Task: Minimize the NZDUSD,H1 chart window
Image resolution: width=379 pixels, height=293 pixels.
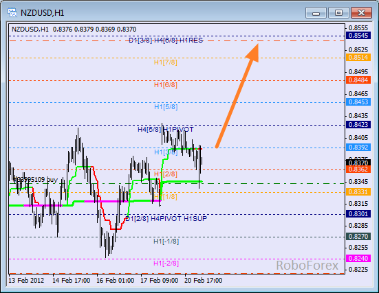Action: pos(316,12)
